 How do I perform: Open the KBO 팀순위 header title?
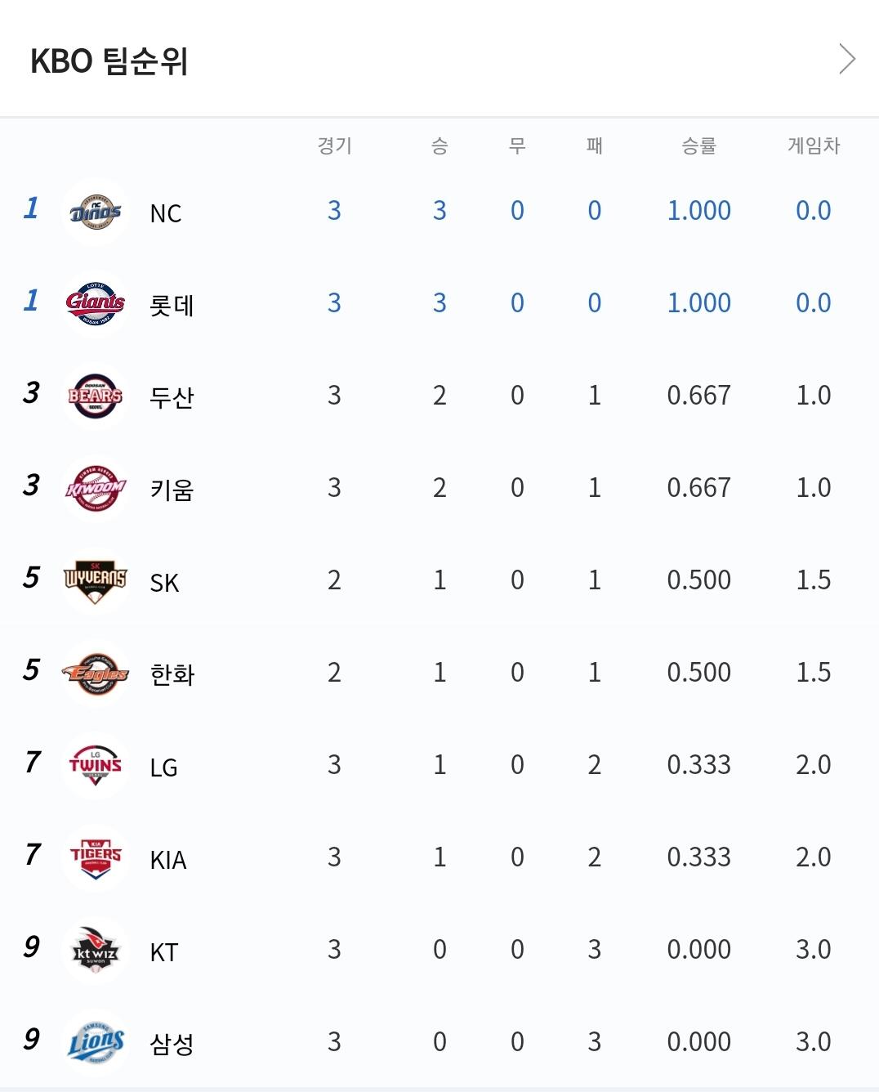[109, 61]
